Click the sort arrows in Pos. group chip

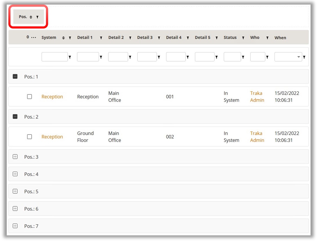pos(31,17)
